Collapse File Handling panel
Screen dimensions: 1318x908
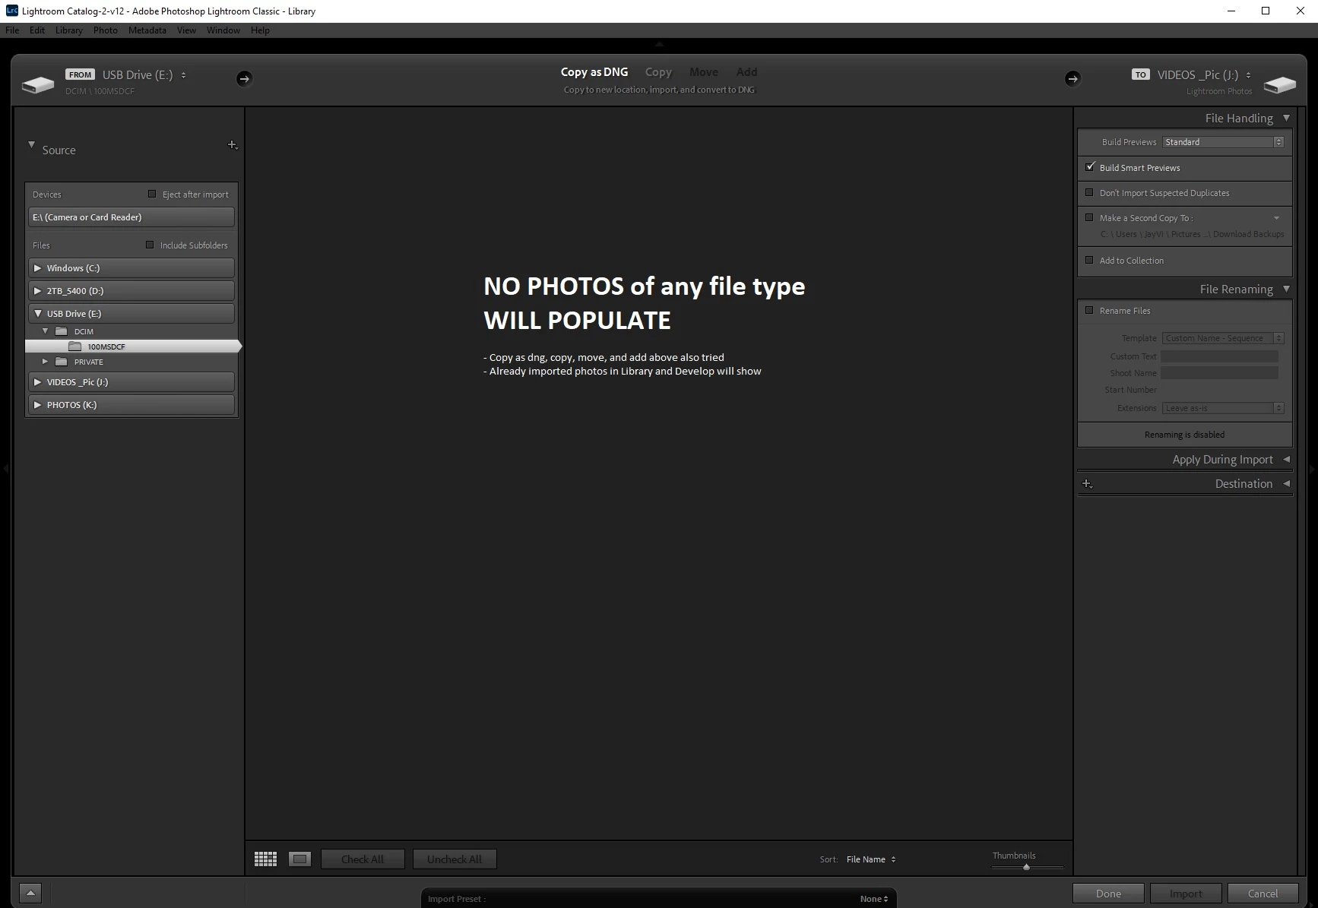[1286, 118]
